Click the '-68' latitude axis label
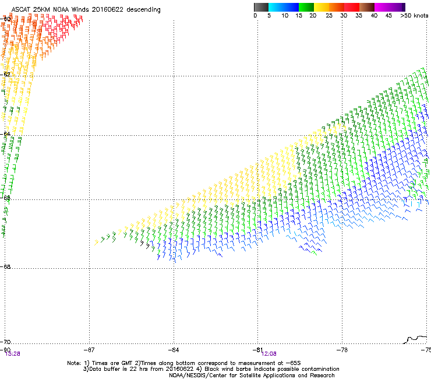 click(5, 267)
